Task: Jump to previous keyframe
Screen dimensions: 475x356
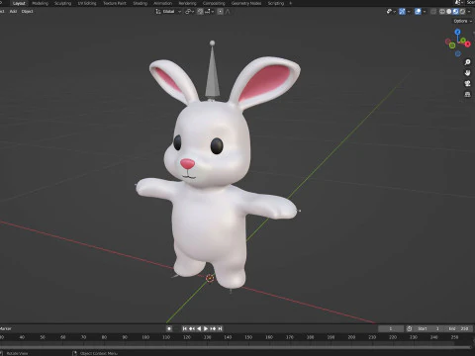Action: [192, 328]
